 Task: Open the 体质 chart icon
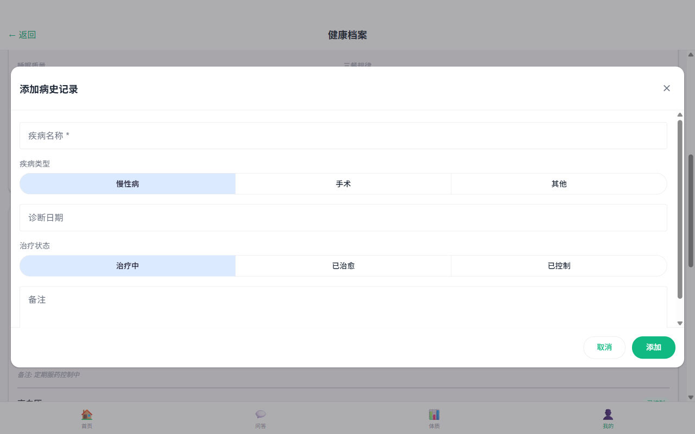coord(434,414)
